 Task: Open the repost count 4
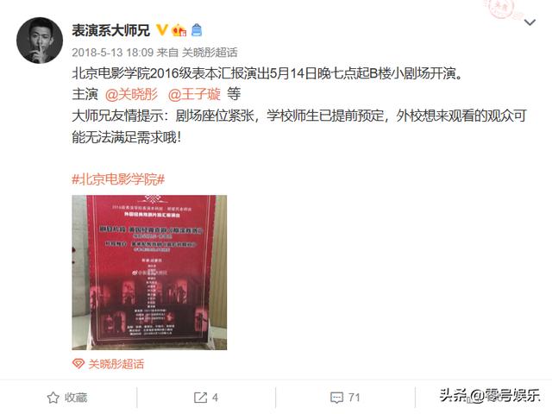pos(215,398)
